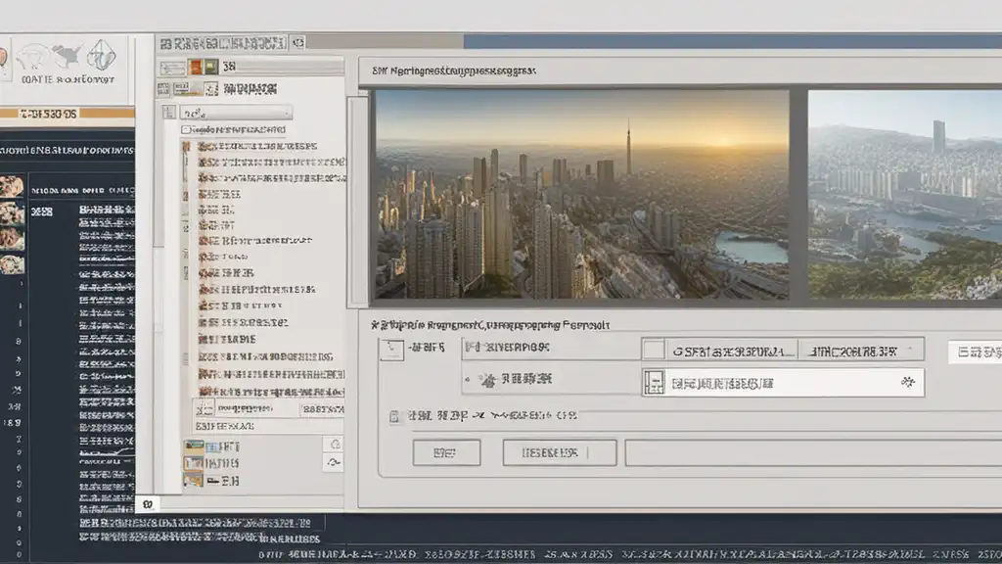Click the green square icon beside the orange one

pyautogui.click(x=210, y=67)
